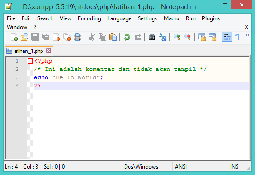Minimize the Notepad++ window
Viewport: 255px width, 175px height.
pos(213,6)
